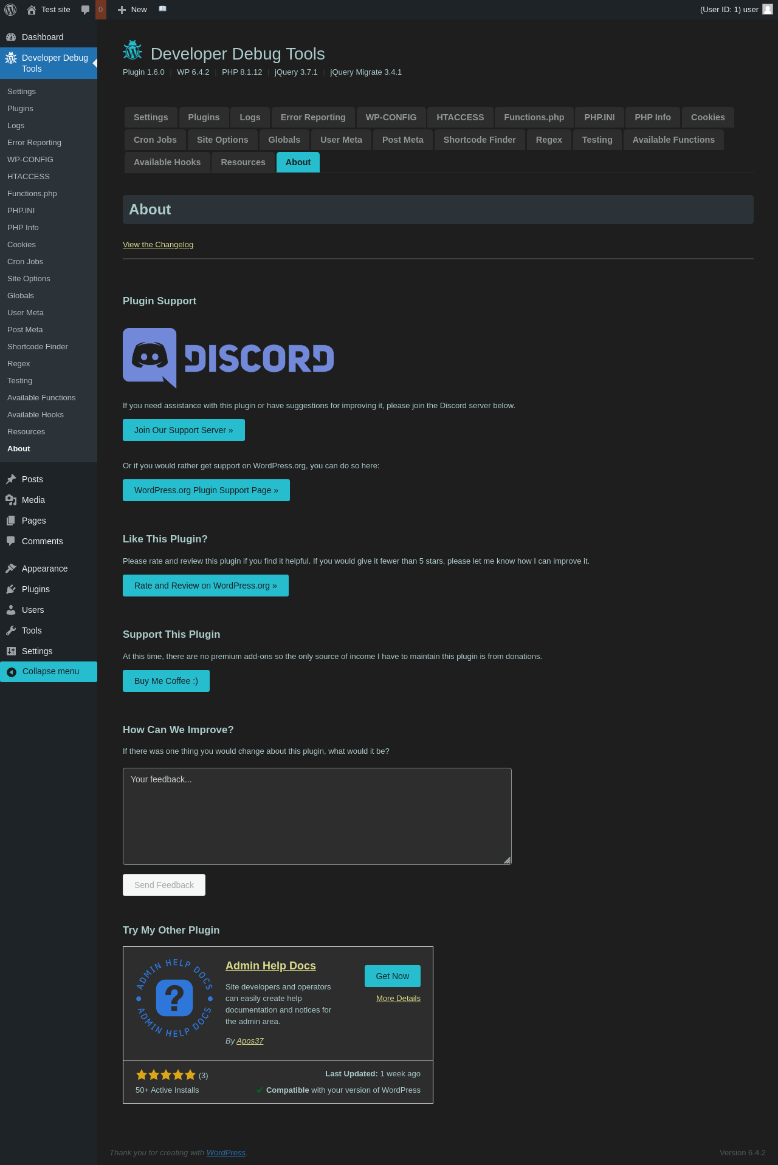This screenshot has height=1165, width=778.
Task: Click the Comments icon in sidebar
Action: coord(11,541)
